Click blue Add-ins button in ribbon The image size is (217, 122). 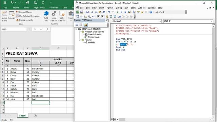point(46,16)
